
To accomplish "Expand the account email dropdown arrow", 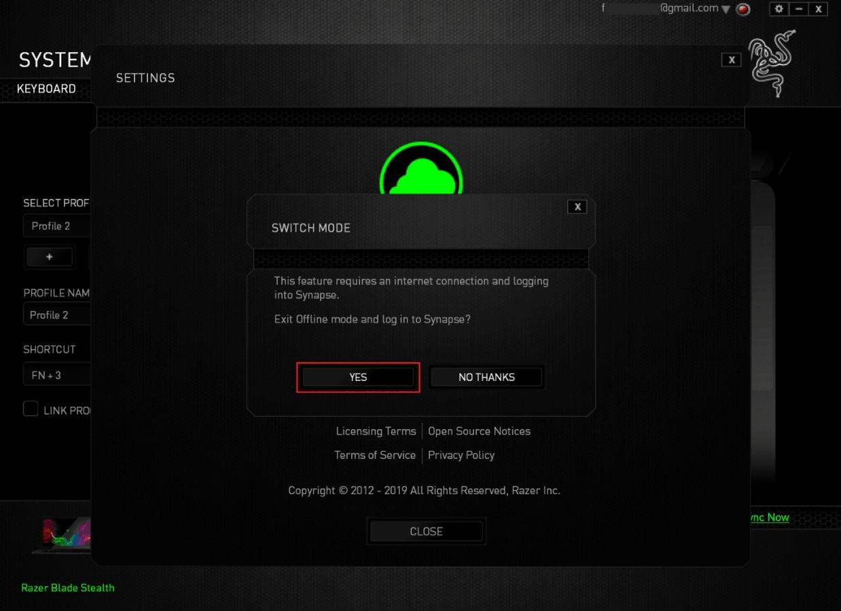I will tap(726, 10).
